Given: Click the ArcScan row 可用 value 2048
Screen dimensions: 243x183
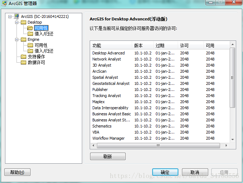Looking at the screenshot, I should coord(210,71).
